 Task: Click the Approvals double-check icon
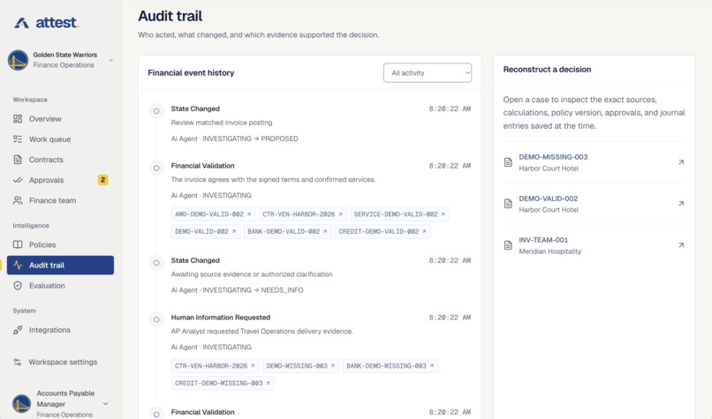[x=18, y=180]
